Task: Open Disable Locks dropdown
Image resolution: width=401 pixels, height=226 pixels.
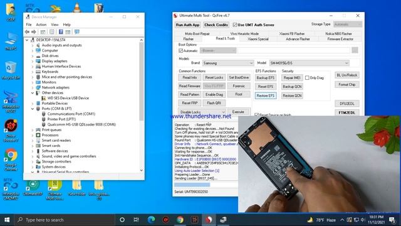Action: tap(202, 112)
